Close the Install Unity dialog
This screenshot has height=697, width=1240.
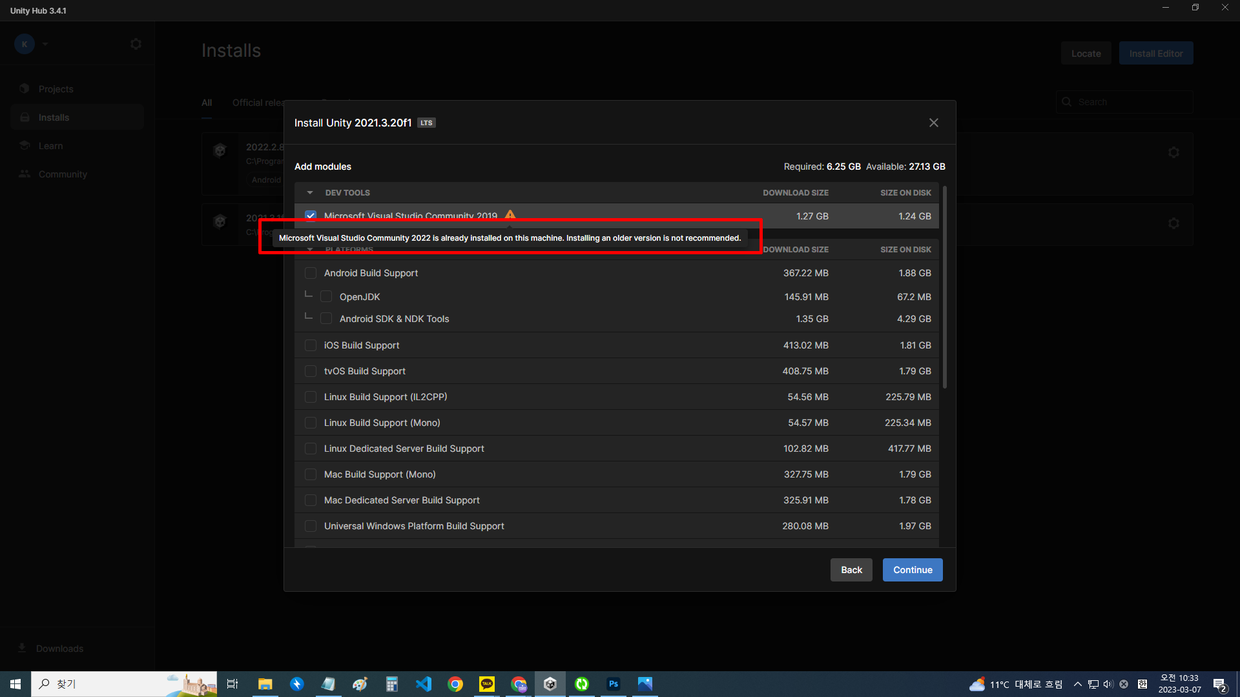pos(933,123)
